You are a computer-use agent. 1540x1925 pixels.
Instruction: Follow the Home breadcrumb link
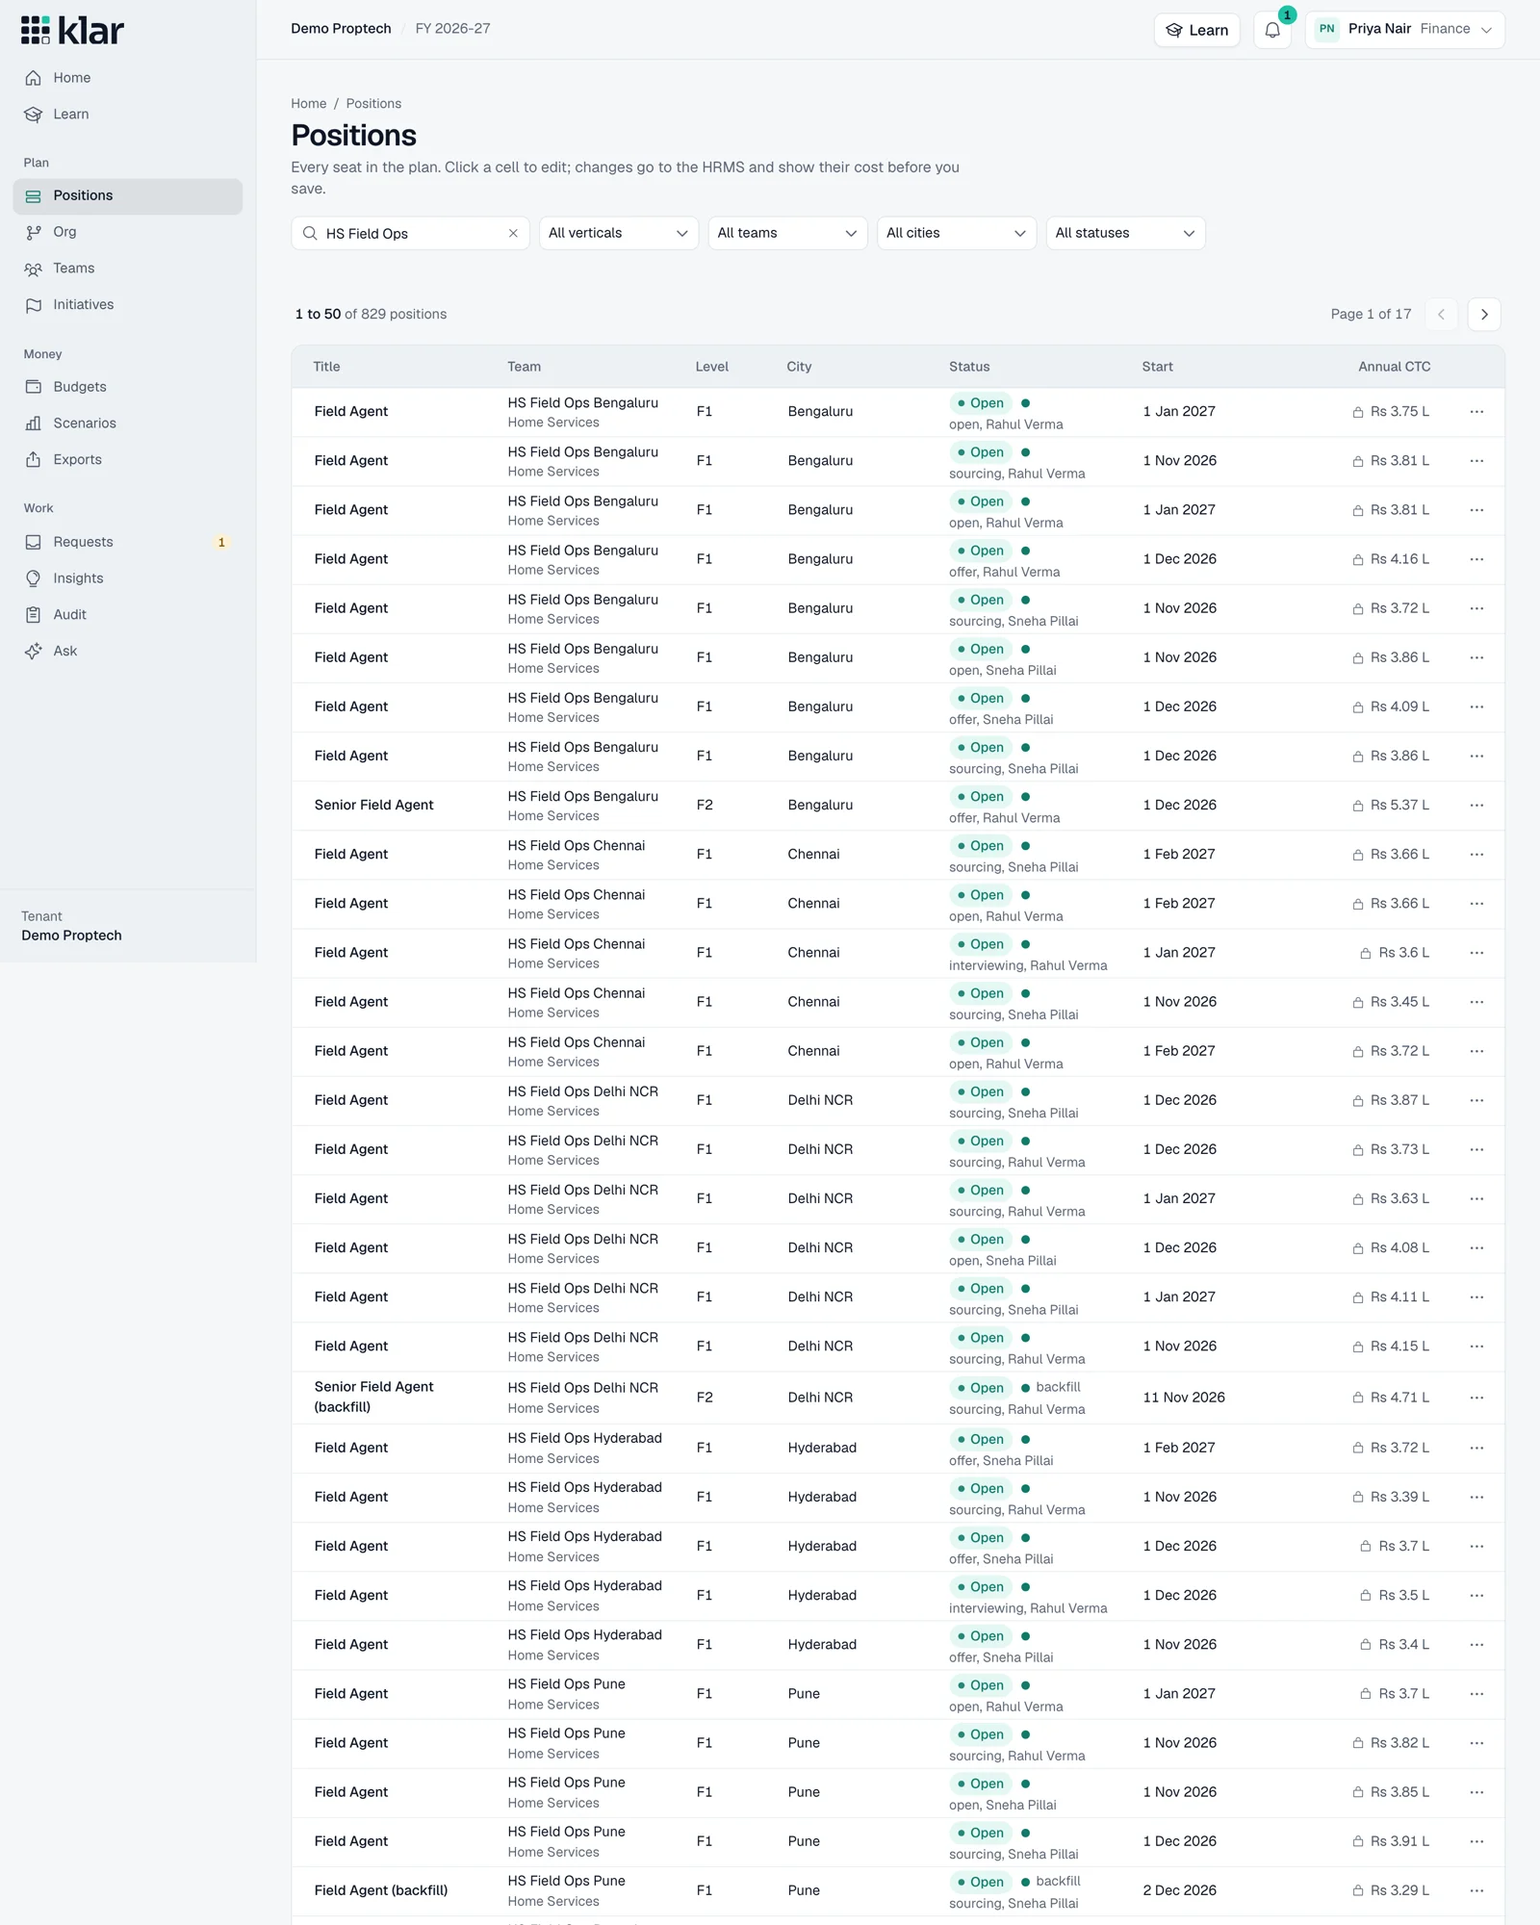(309, 104)
